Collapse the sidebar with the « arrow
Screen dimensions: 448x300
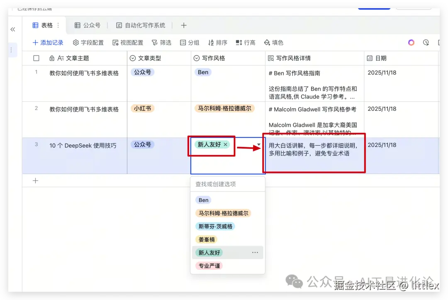click(12, 29)
